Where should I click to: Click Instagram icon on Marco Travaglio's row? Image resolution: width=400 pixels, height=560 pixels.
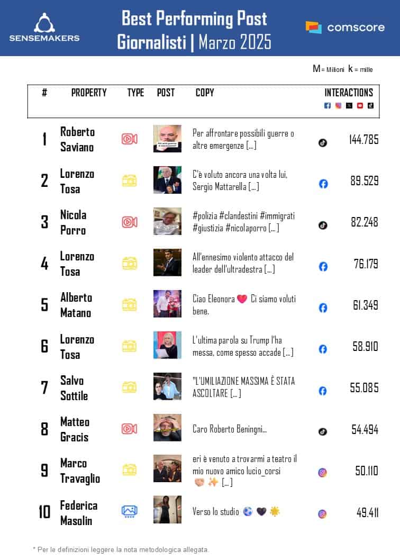[322, 473]
